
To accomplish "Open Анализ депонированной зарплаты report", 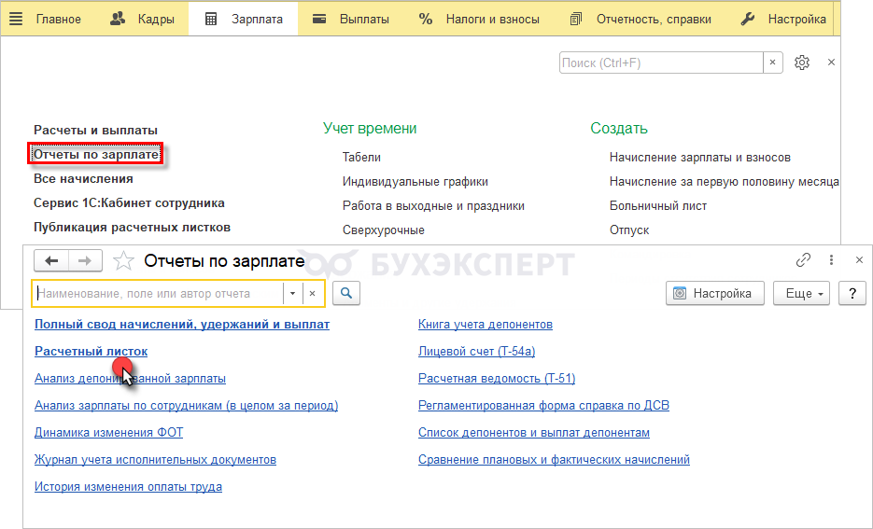I will point(130,378).
